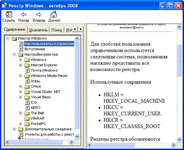Viewport: 184px width, 150px height.
Task: Click the PocketPC folder icon
Action: (27, 124)
